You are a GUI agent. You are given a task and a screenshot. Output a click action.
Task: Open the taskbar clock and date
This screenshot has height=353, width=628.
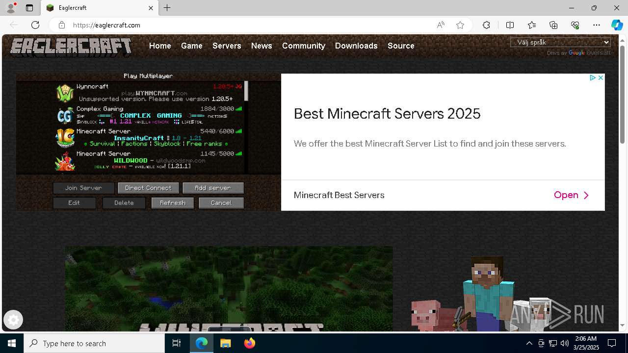click(586, 343)
